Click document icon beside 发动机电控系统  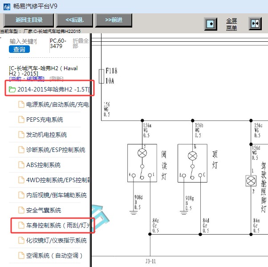[x=21, y=135]
